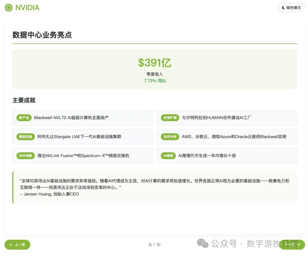Screen dimensions: 308x256
Task: Click the left arrow in 上一页 button
Action: click(x=11, y=245)
